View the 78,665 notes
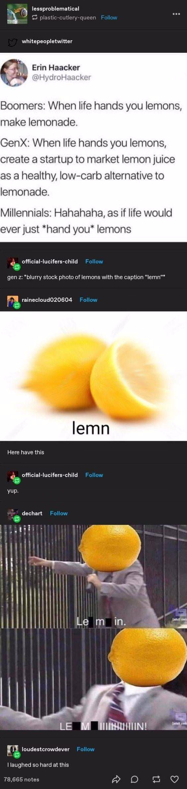The height and width of the screenshot is (789, 187). (22, 779)
